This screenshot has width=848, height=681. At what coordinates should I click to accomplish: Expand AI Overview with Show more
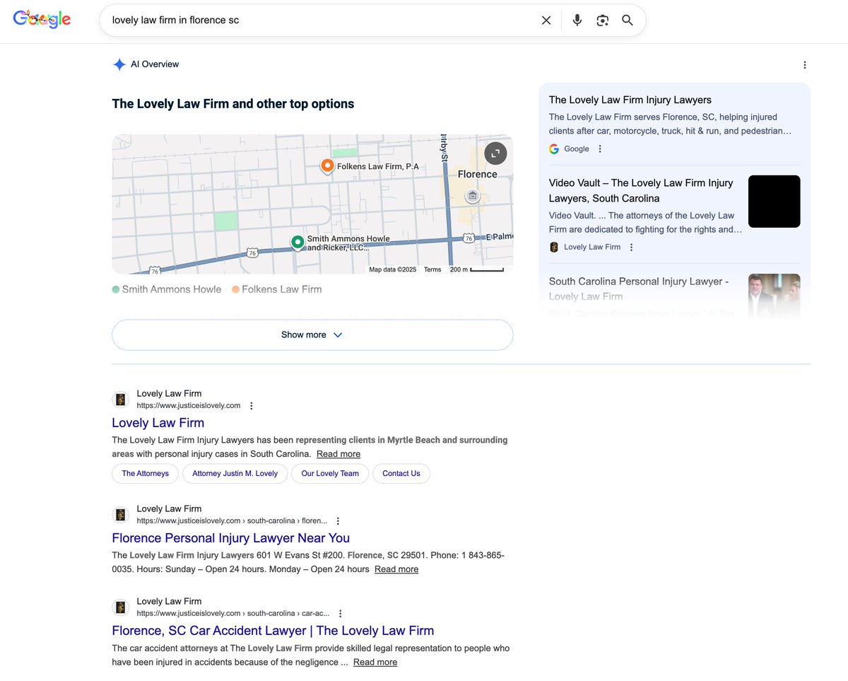312,335
